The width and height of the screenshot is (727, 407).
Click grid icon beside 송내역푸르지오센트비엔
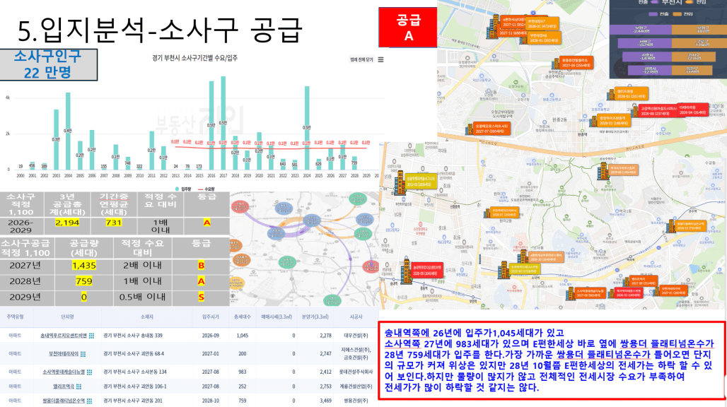[x=91, y=336]
